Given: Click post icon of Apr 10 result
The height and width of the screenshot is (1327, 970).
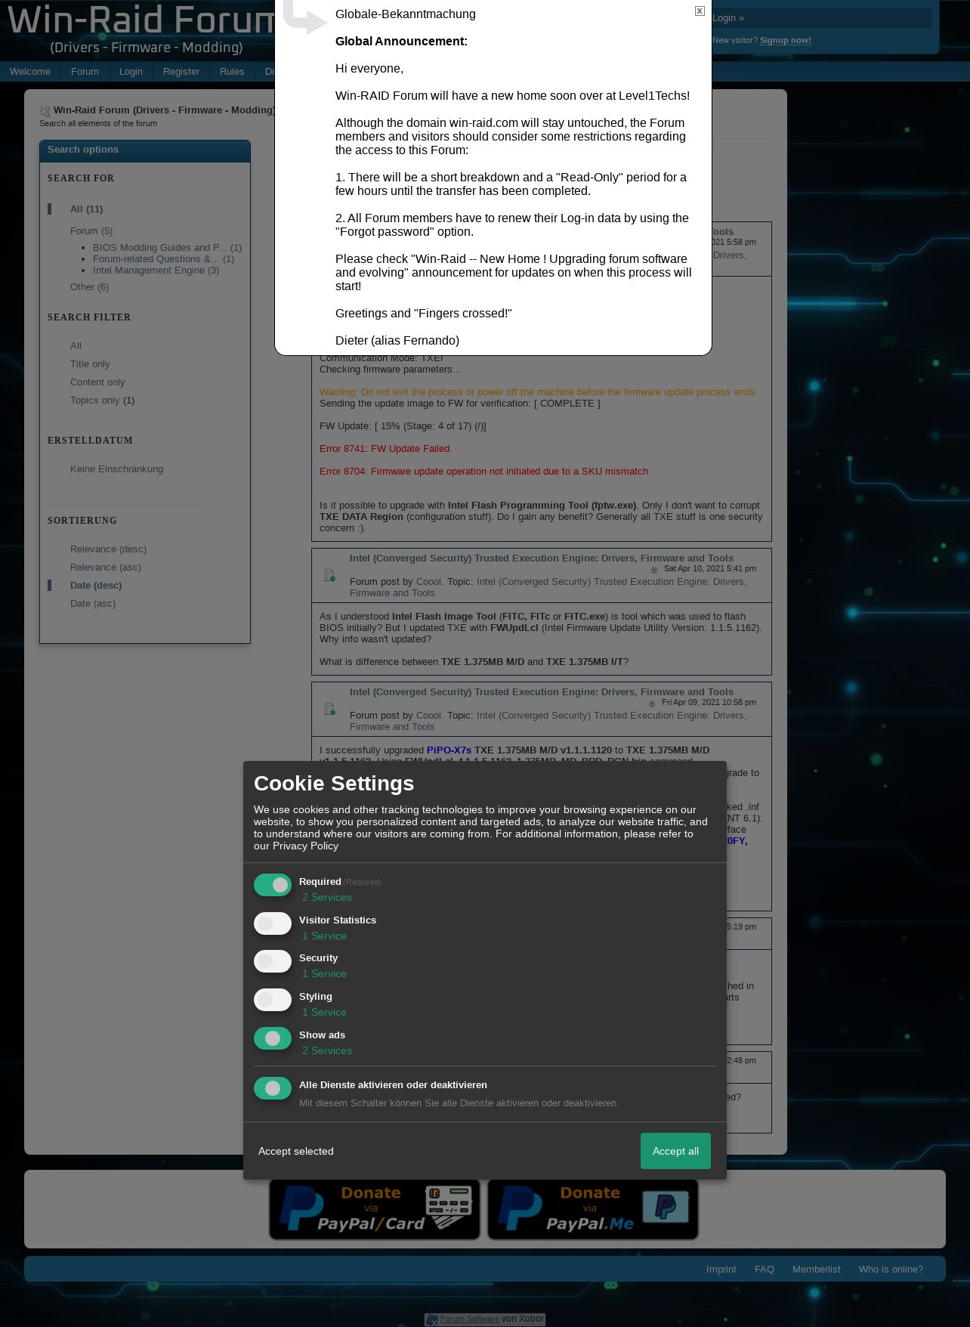Looking at the screenshot, I should (329, 575).
